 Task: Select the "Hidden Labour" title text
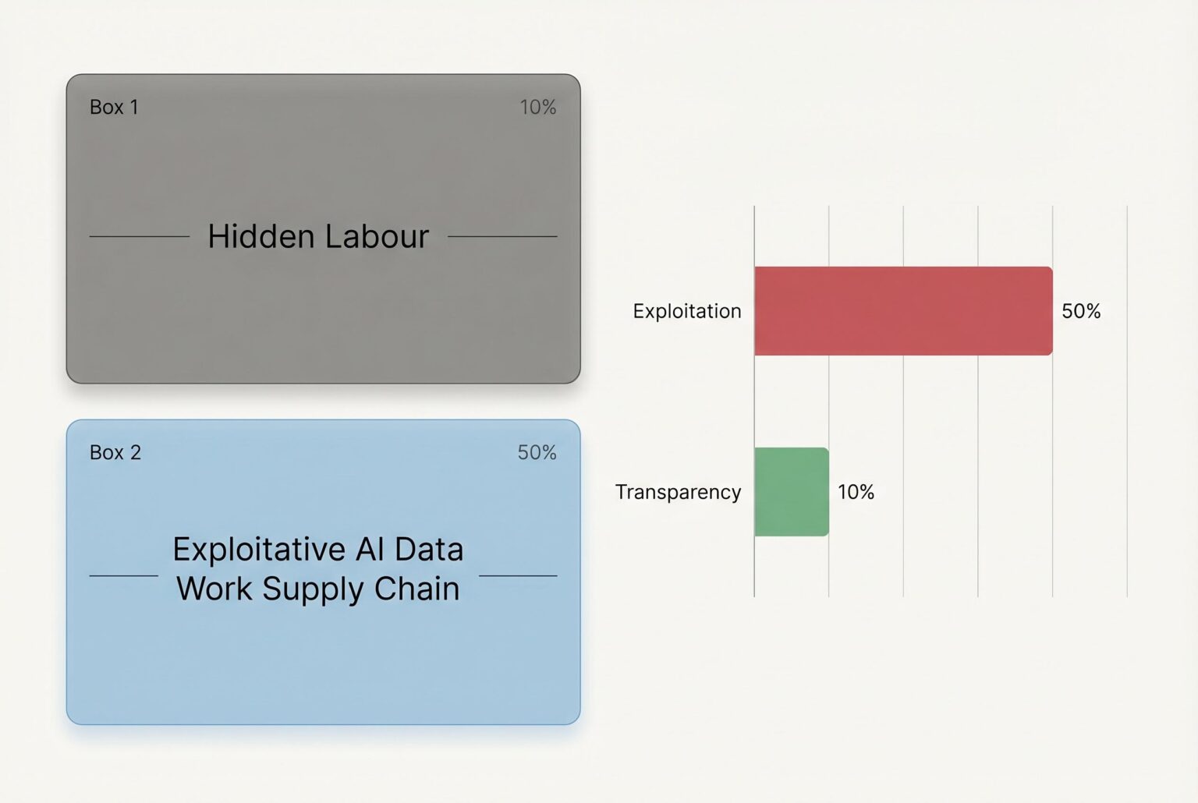(x=318, y=236)
